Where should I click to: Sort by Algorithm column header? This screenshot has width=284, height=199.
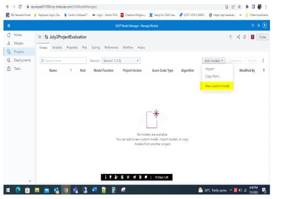(x=187, y=70)
